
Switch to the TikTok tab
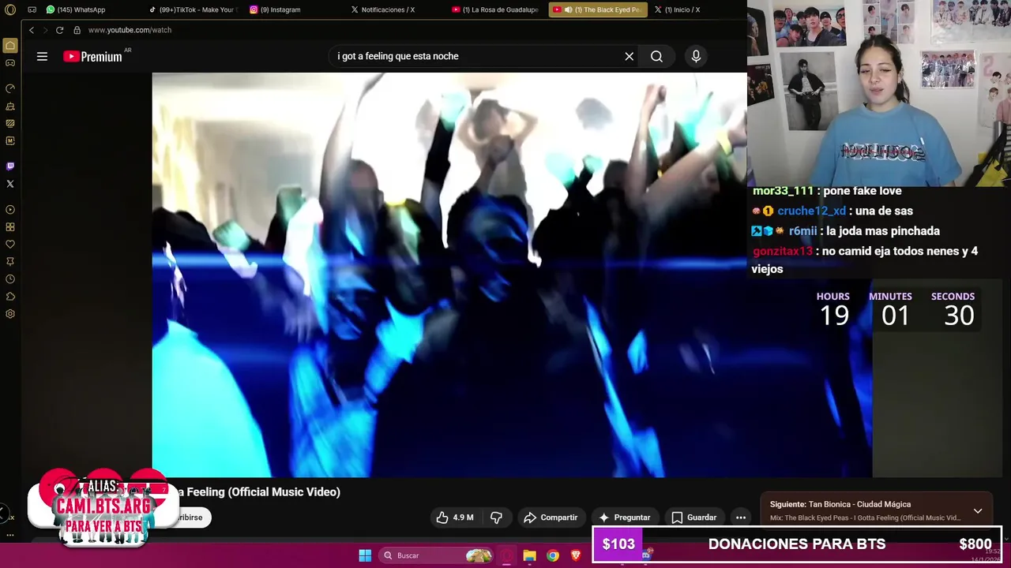pyautogui.click(x=193, y=9)
